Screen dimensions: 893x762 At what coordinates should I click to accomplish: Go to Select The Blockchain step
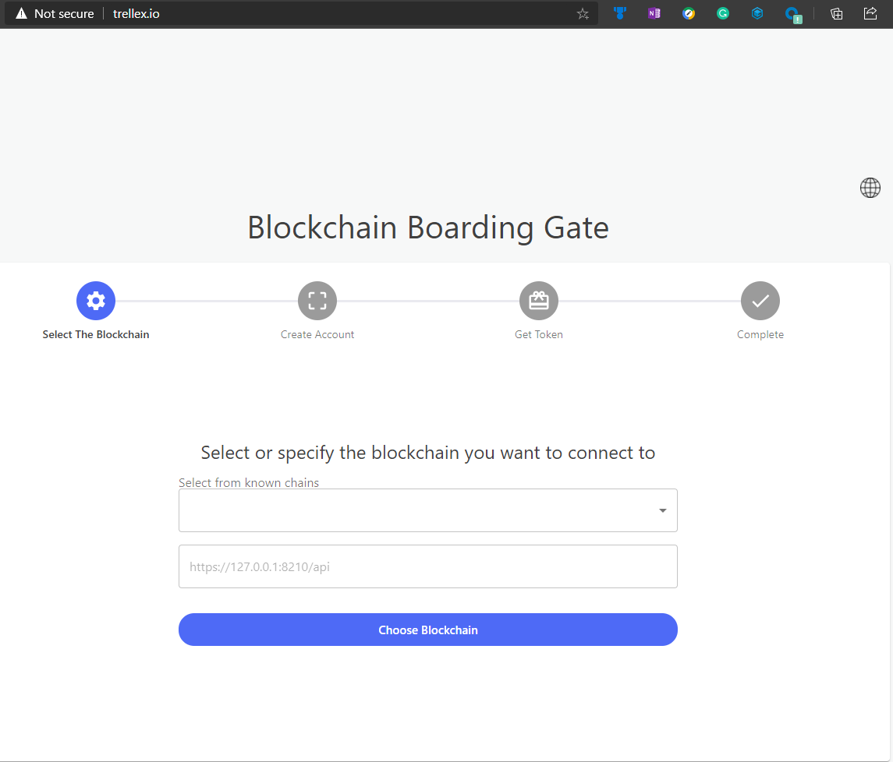[x=96, y=301]
